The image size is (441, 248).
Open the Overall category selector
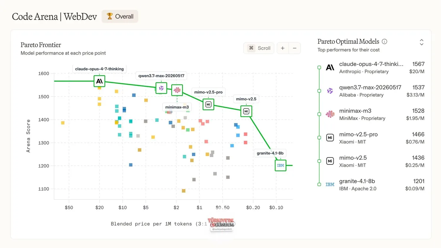(x=120, y=16)
